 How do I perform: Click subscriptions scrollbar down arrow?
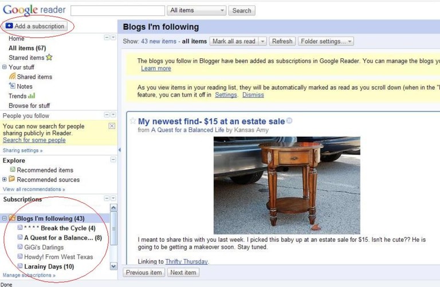[113, 266]
